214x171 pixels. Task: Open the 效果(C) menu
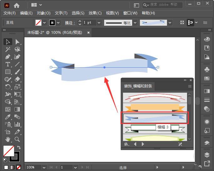(95, 13)
